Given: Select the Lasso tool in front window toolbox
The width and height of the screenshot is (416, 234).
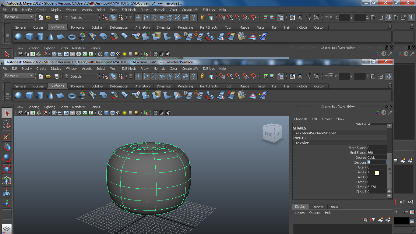Looking at the screenshot, I should click(7, 124).
